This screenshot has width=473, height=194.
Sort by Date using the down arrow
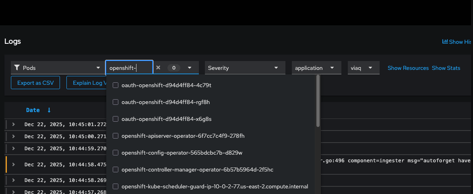tap(49, 110)
